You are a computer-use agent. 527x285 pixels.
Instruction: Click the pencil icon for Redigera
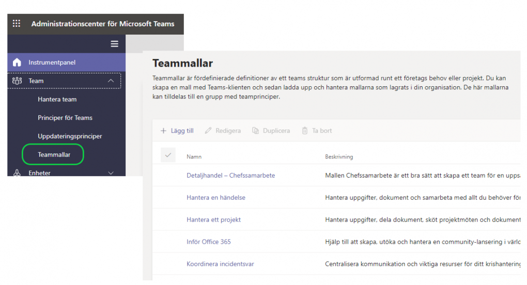pos(208,131)
